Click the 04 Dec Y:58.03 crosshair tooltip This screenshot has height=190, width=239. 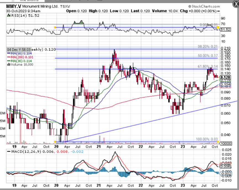[19, 50]
